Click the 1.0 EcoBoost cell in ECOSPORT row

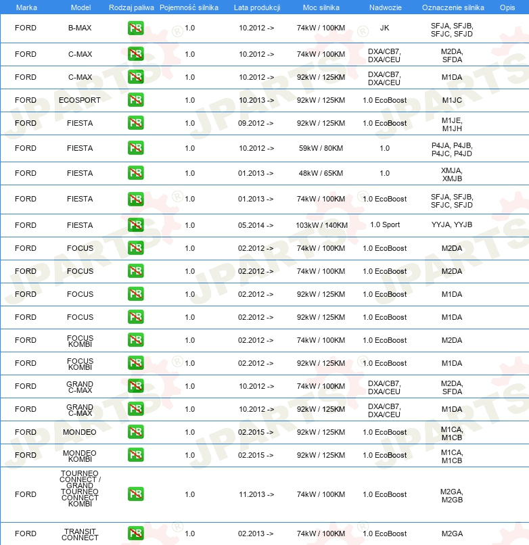(x=385, y=100)
